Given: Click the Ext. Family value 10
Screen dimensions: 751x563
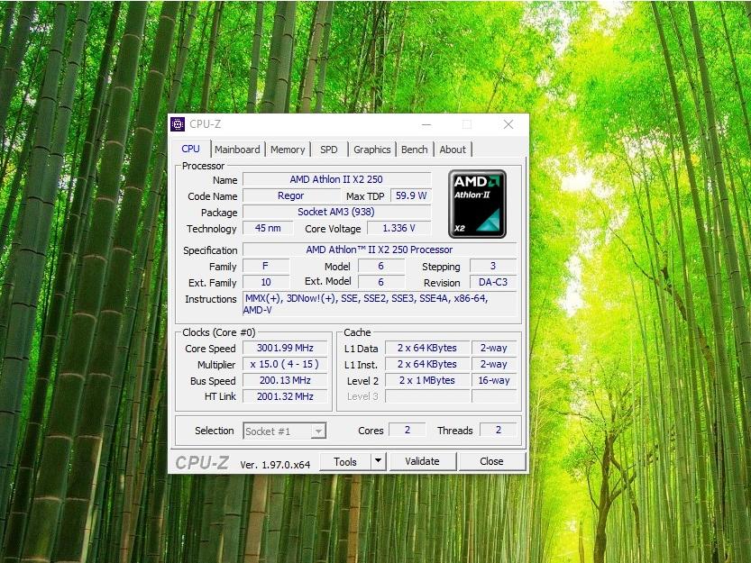Looking at the screenshot, I should [266, 283].
